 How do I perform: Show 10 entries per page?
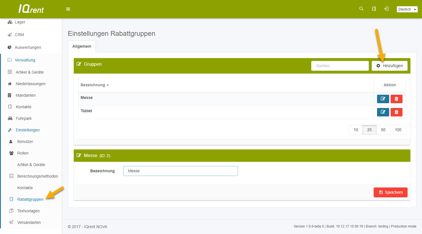[x=356, y=130]
